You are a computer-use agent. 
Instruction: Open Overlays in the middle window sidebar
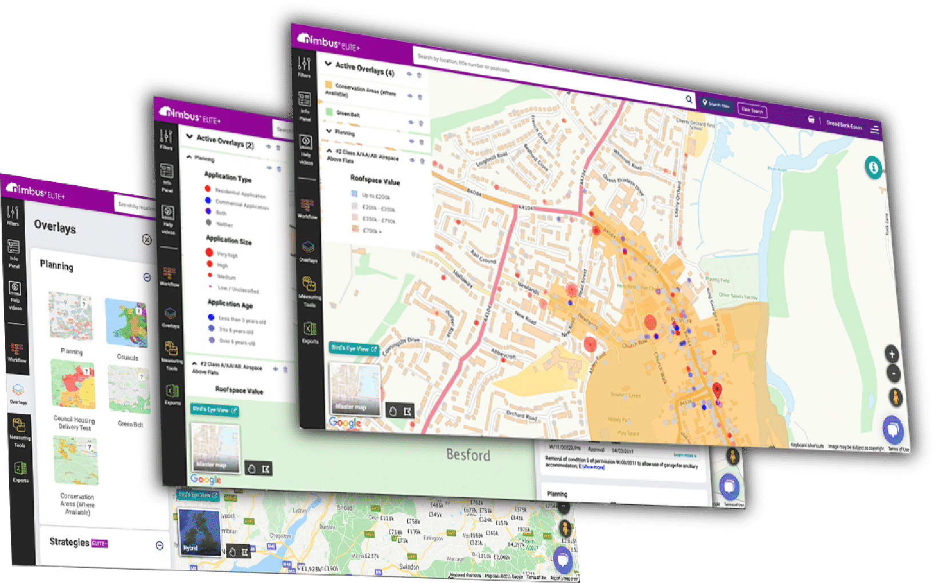coord(170,317)
